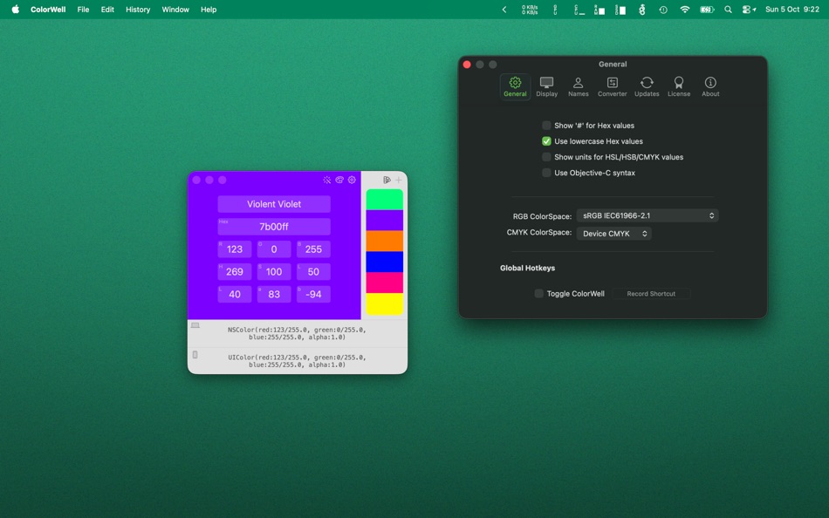This screenshot has height=518, width=829.
Task: Show the About pane
Action: [709, 85]
